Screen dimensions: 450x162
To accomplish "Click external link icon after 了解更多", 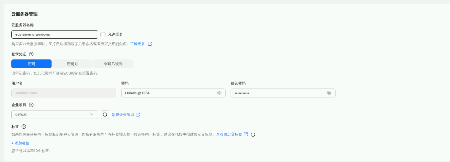I will click(150, 44).
